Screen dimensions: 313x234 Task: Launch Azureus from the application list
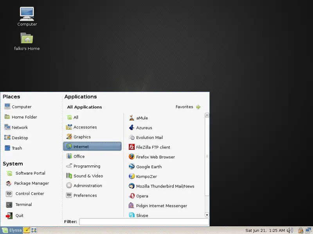tap(140, 128)
